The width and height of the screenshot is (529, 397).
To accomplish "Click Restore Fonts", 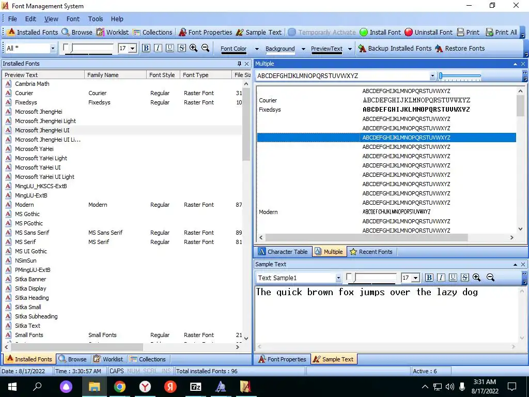I will [x=459, y=48].
